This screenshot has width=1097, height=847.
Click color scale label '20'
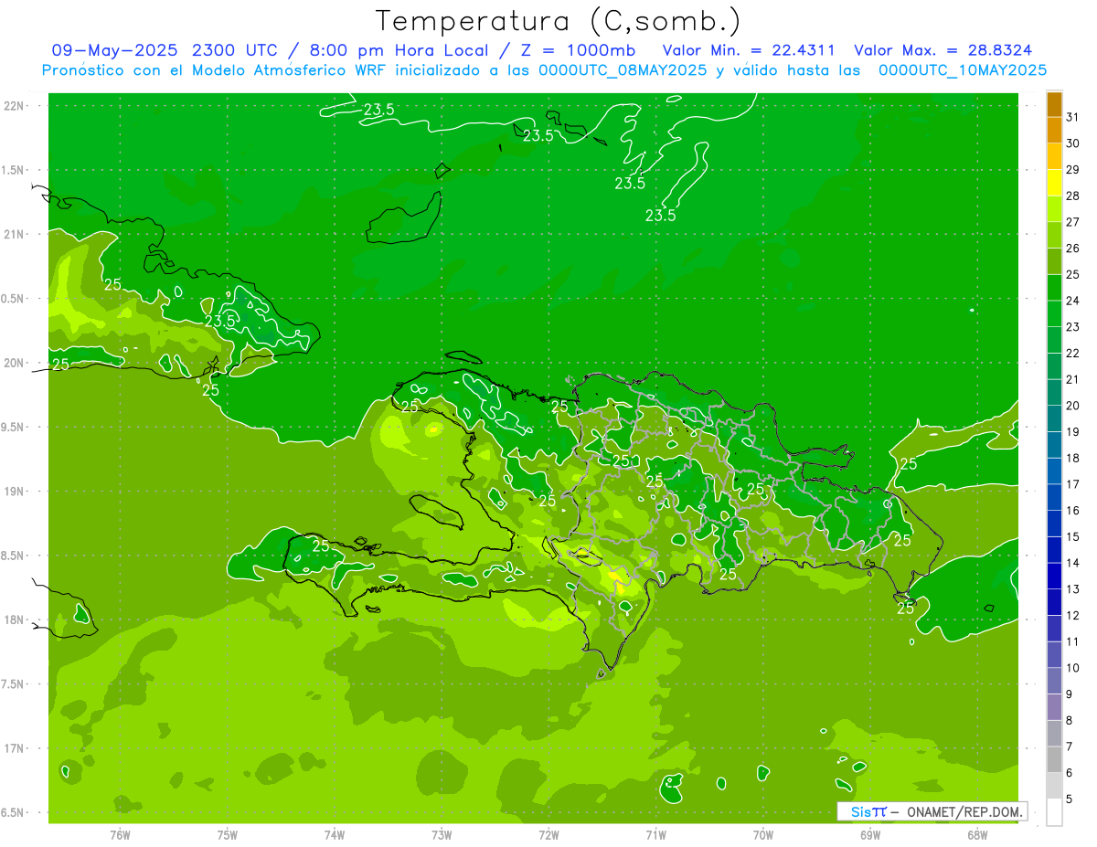[x=1073, y=406]
